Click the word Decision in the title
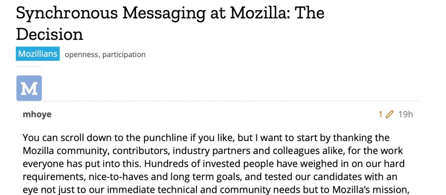 tap(50, 34)
